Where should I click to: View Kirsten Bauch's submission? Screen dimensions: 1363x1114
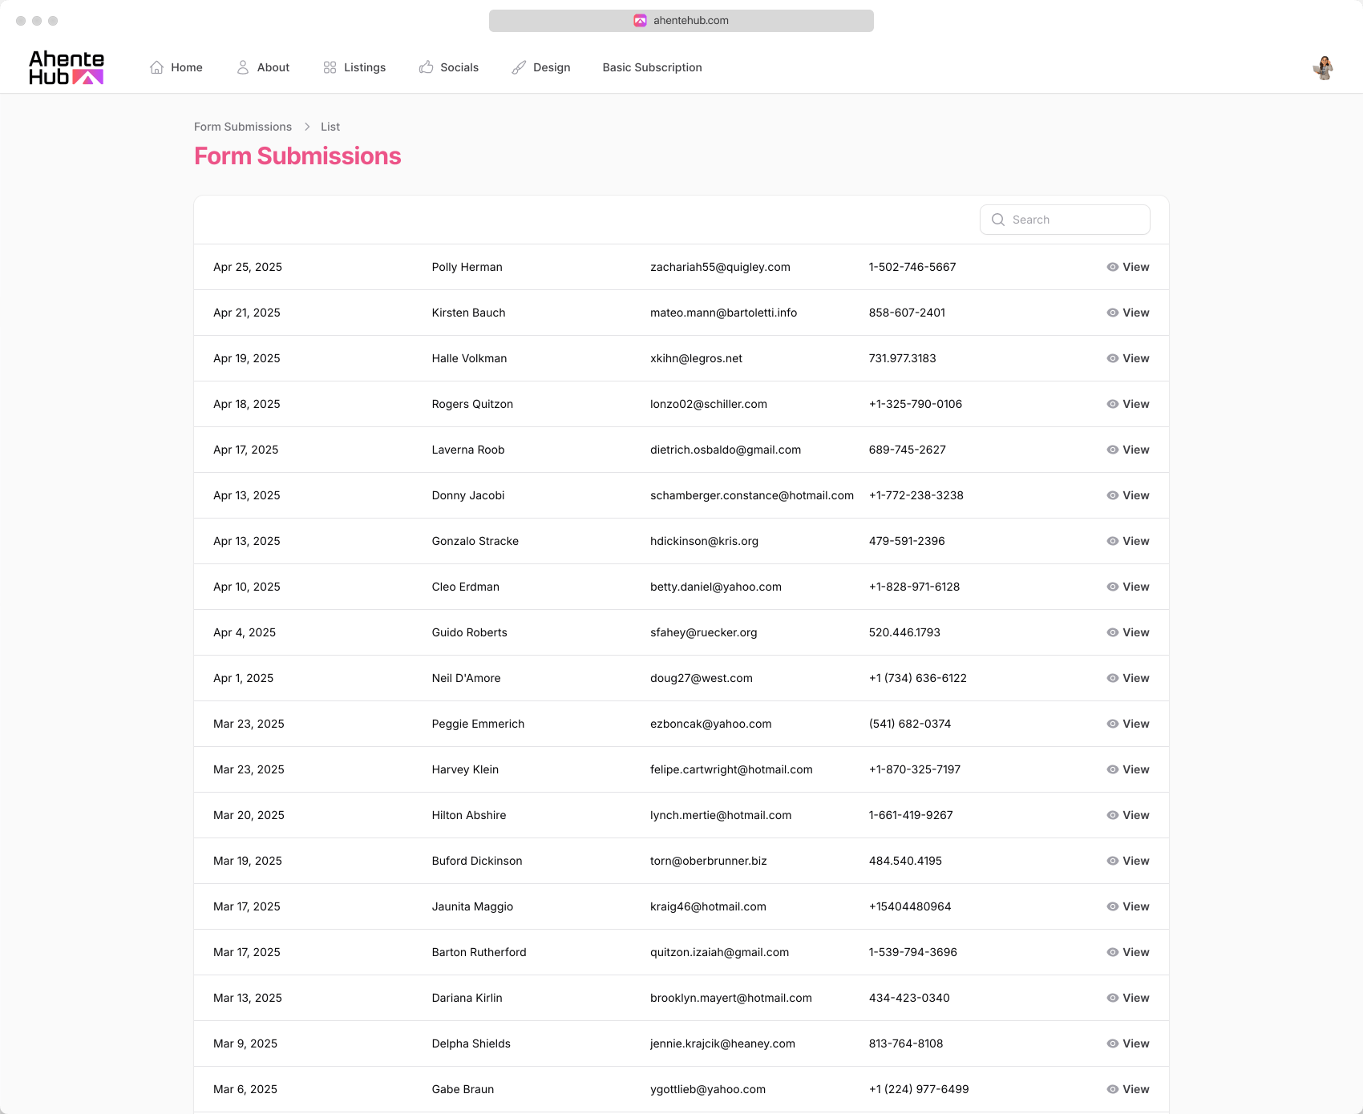(x=1128, y=313)
